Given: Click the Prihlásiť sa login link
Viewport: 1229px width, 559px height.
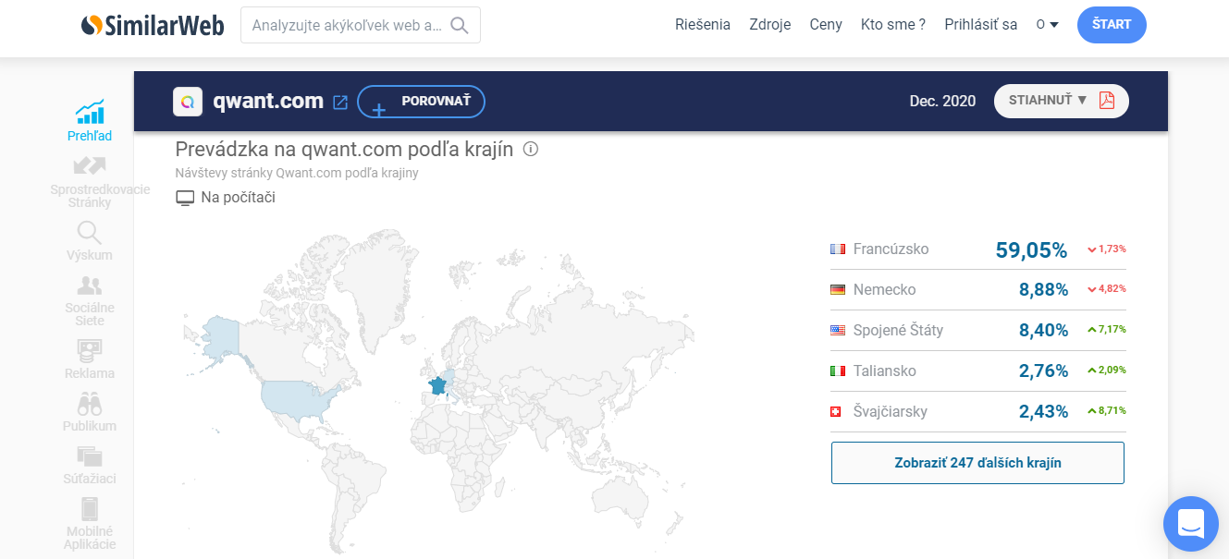Looking at the screenshot, I should coord(981,25).
